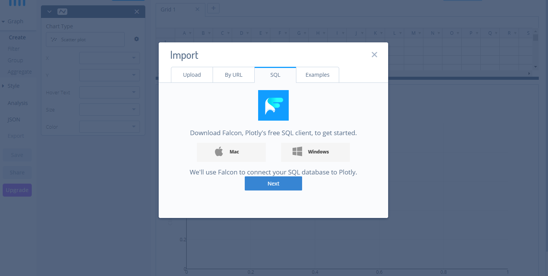Select Create in the sidebar
Viewport: 548px width, 276px height.
pos(17,37)
